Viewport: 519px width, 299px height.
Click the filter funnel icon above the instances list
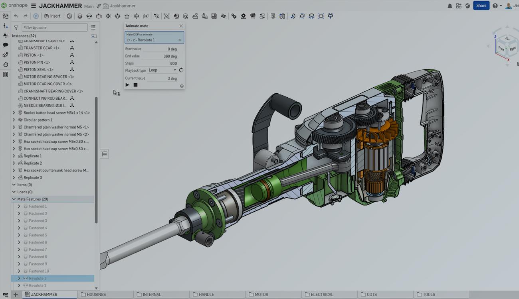click(16, 27)
